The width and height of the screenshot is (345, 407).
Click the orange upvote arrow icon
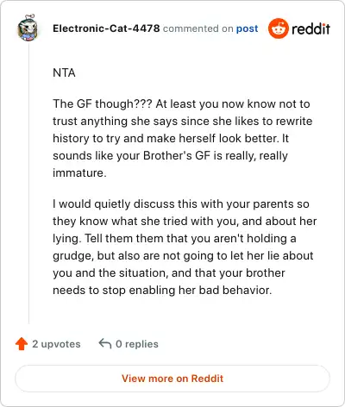pos(22,344)
